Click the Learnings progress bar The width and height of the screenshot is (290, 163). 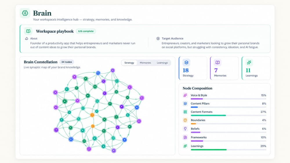(229, 150)
